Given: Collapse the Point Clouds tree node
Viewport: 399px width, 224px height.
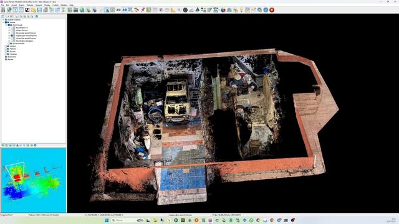Looking at the screenshot, I should (x=6, y=25).
